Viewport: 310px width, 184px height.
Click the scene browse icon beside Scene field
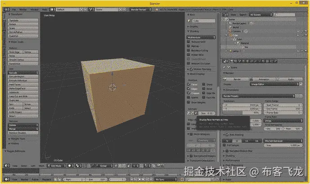(x=91, y=9)
